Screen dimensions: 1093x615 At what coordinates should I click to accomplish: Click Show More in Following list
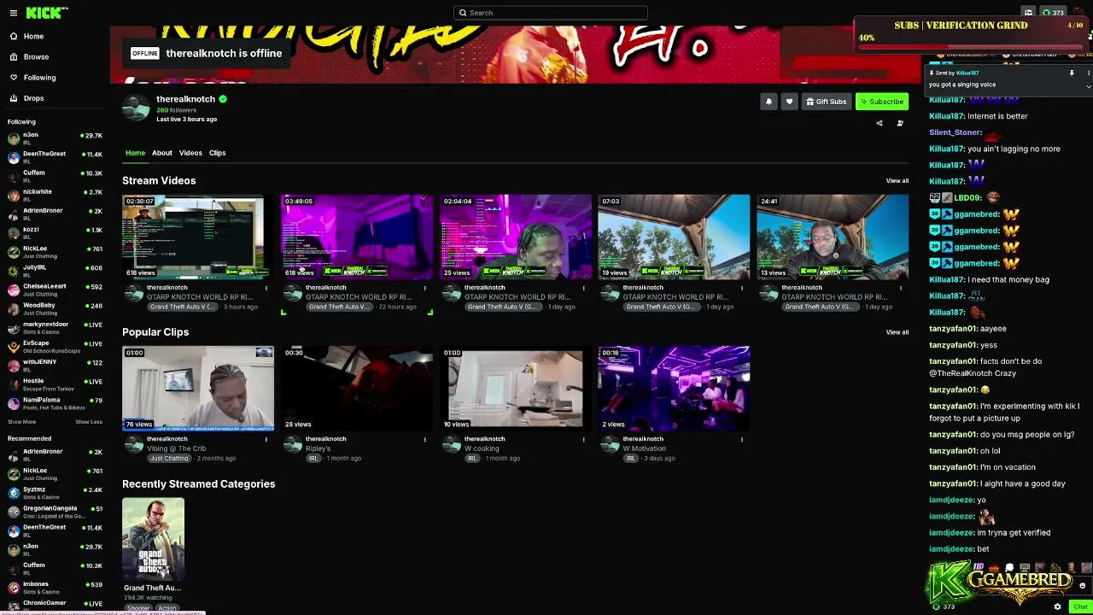click(22, 422)
